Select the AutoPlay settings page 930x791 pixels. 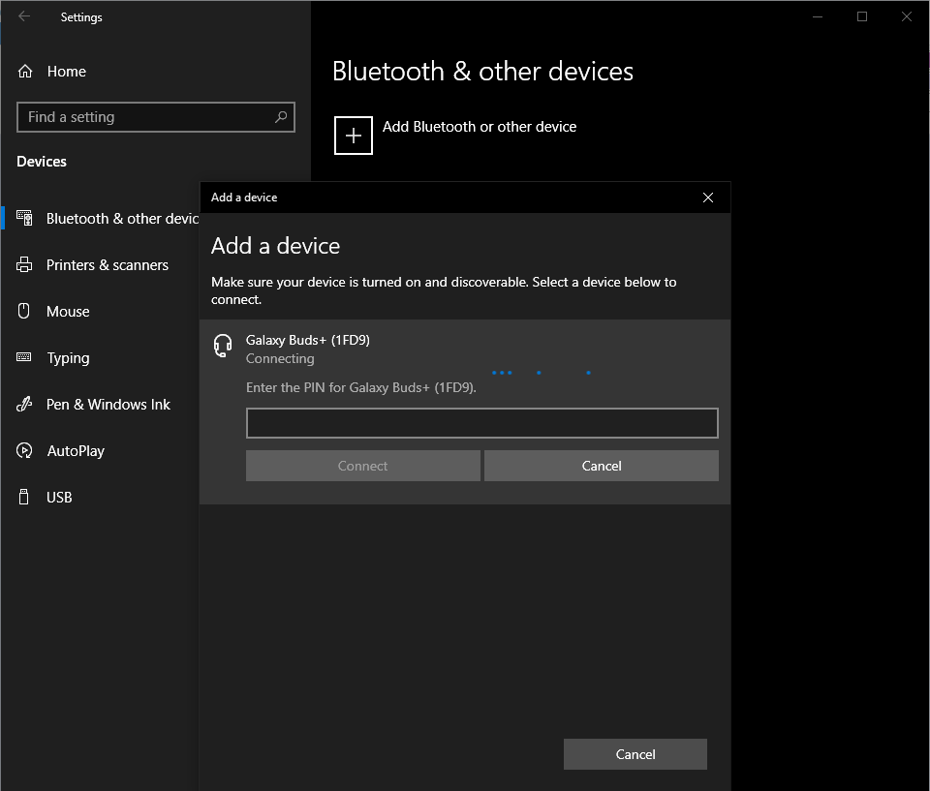click(76, 451)
